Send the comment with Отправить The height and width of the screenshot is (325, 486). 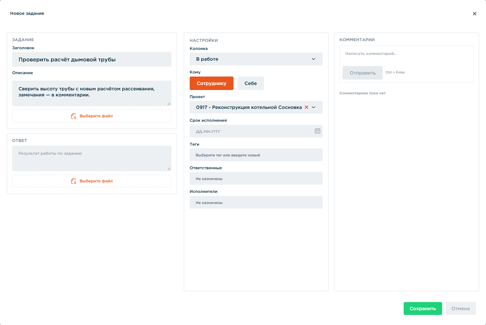click(362, 73)
